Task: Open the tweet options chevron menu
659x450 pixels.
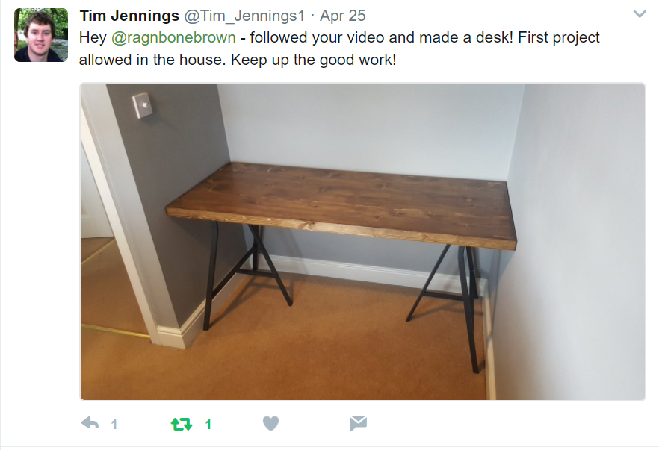Action: coord(640,14)
